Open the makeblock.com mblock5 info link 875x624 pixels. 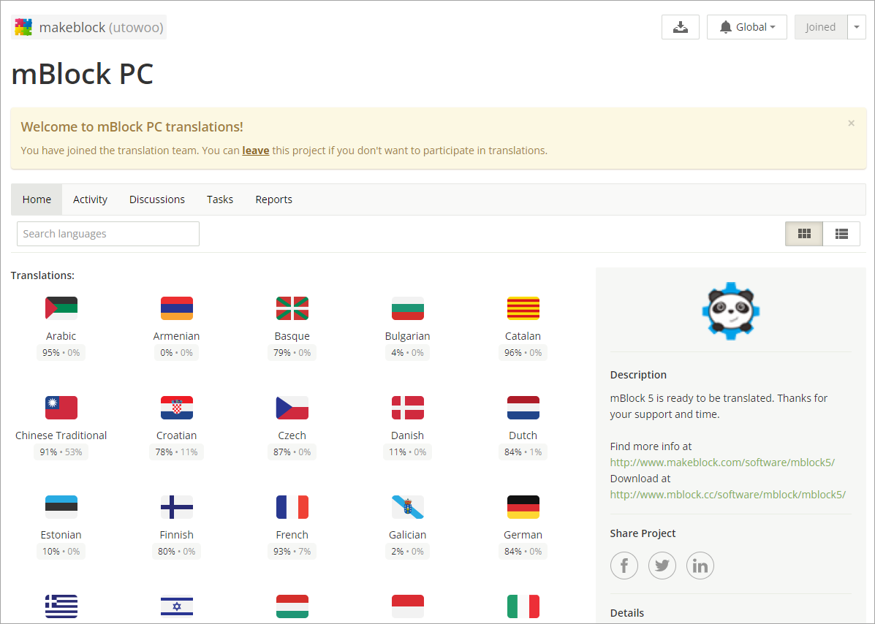pyautogui.click(x=722, y=463)
